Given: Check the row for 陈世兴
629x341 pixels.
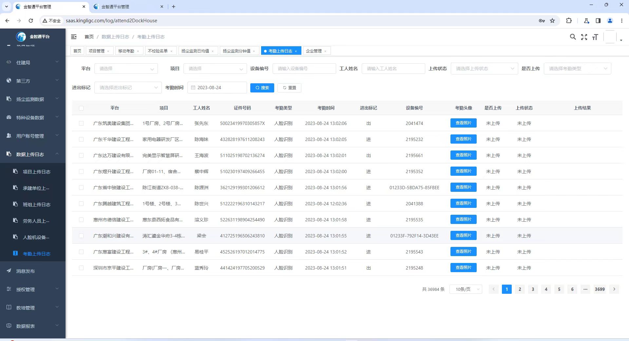Looking at the screenshot, I should pyautogui.click(x=81, y=204).
